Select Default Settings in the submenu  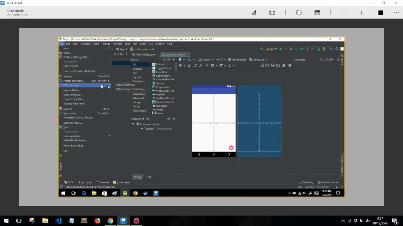tap(126, 85)
